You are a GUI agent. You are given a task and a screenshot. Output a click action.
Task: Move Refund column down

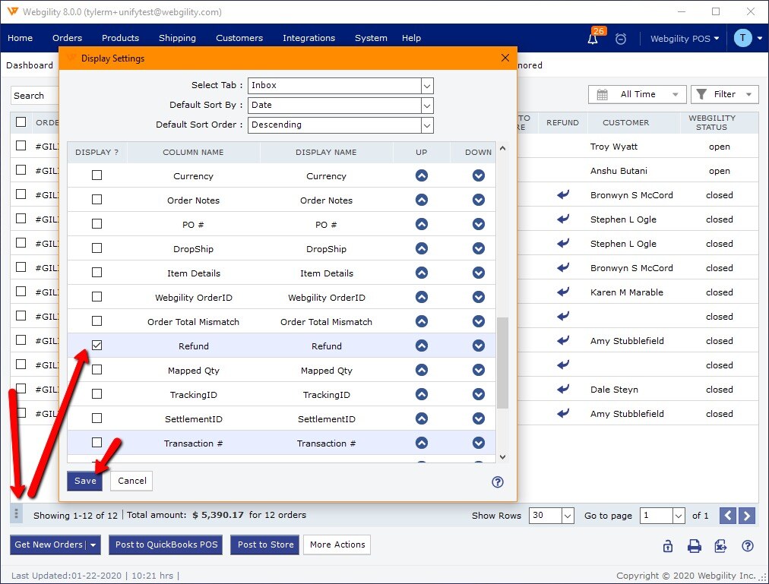479,346
